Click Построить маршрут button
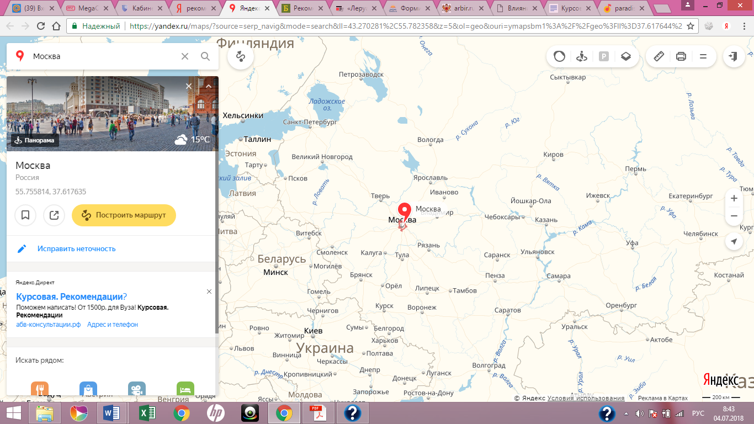754x424 pixels. [124, 215]
